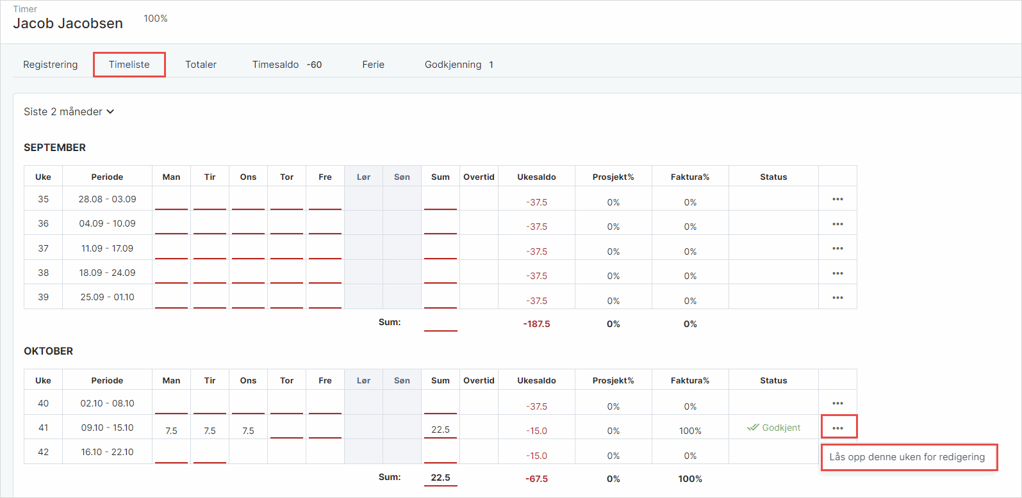Switch to the Ferie tab
The width and height of the screenshot is (1022, 498).
373,65
